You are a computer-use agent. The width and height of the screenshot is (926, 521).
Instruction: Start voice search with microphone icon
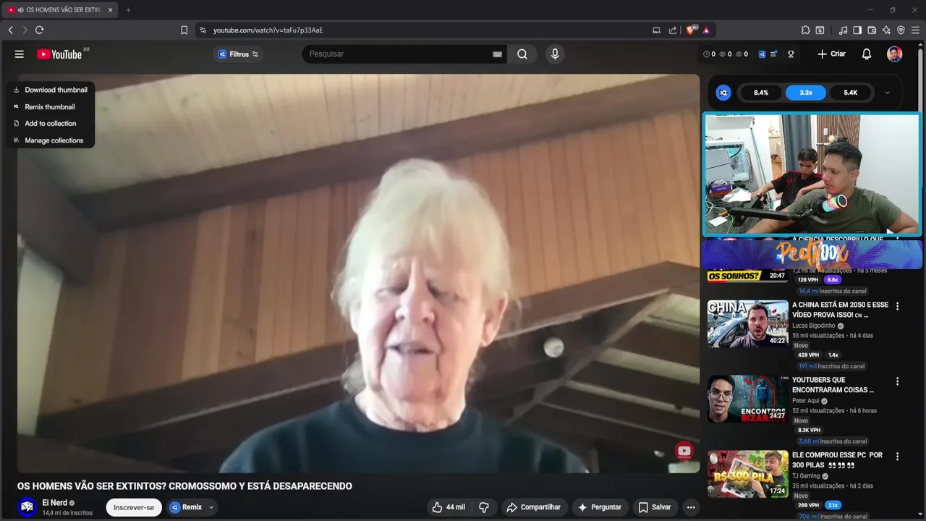click(x=555, y=54)
